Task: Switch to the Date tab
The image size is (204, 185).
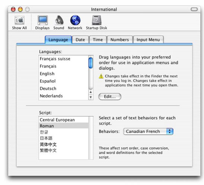Action: [80, 40]
